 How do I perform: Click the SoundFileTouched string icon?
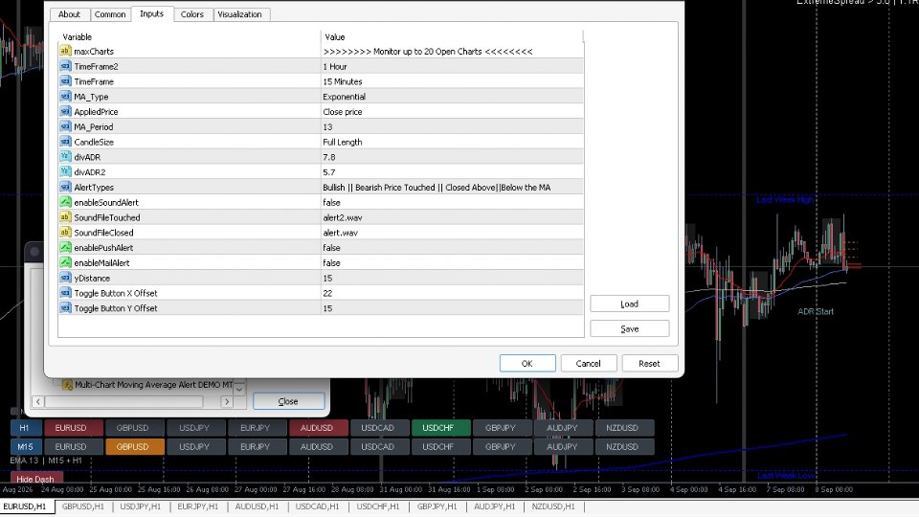point(65,217)
